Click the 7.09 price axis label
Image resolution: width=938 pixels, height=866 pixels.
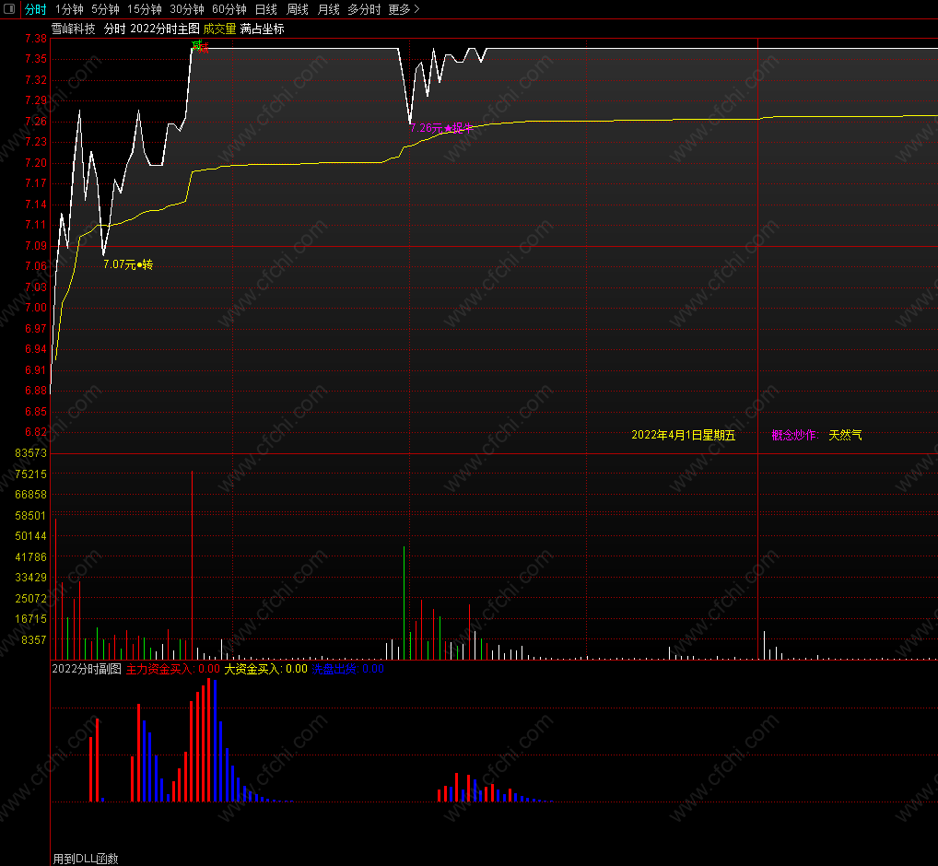tap(36, 246)
